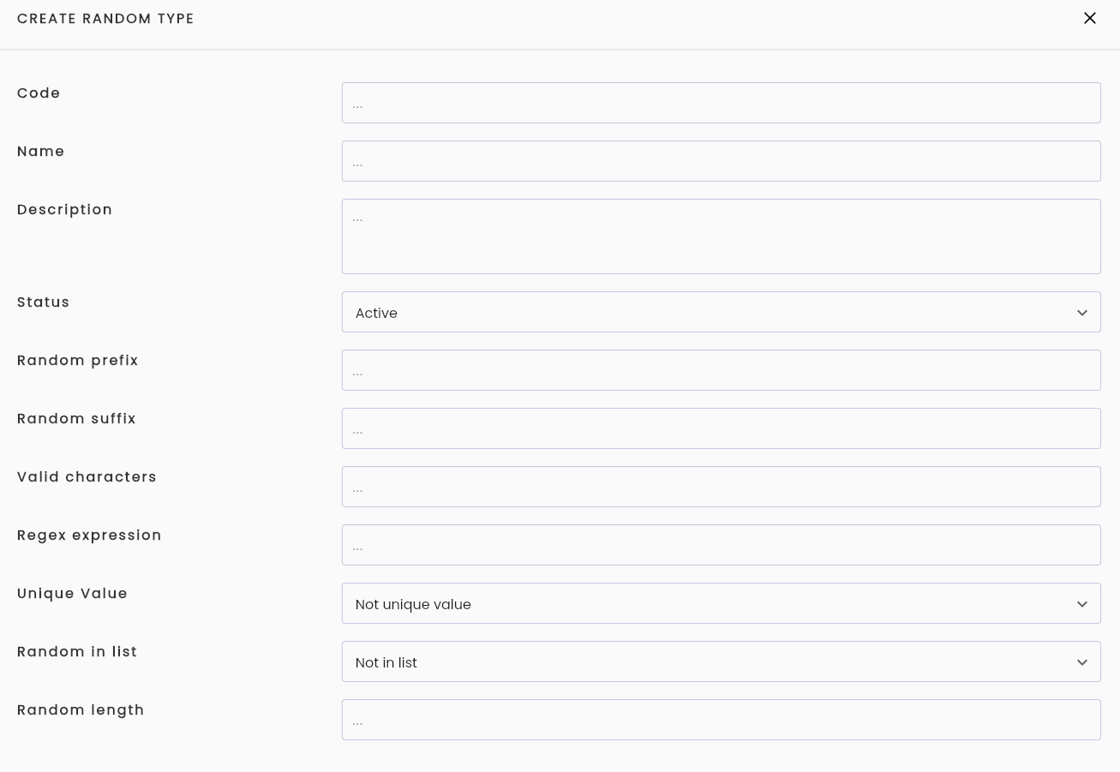Open the Status dropdown showing Active
The height and width of the screenshot is (772, 1120).
pos(721,312)
